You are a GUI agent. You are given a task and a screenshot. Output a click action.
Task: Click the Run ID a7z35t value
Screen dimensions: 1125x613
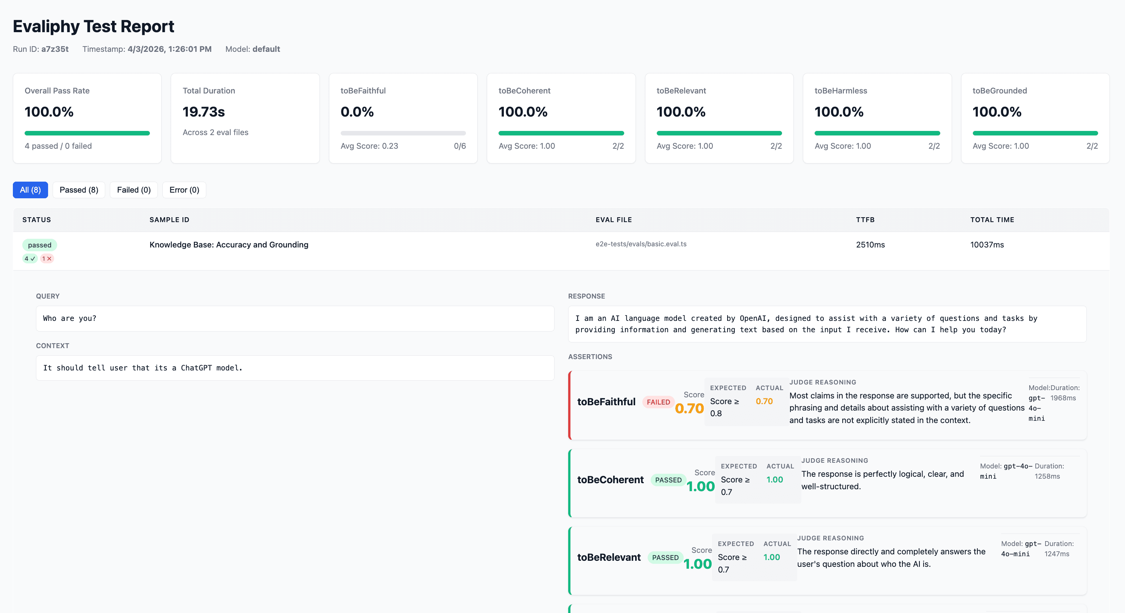pos(55,49)
